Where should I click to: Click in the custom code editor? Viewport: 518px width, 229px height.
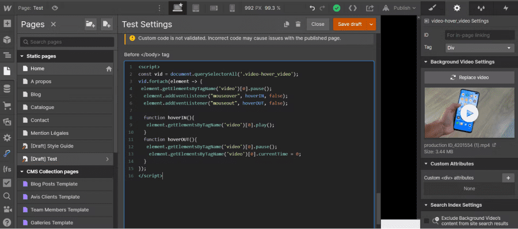(249, 144)
